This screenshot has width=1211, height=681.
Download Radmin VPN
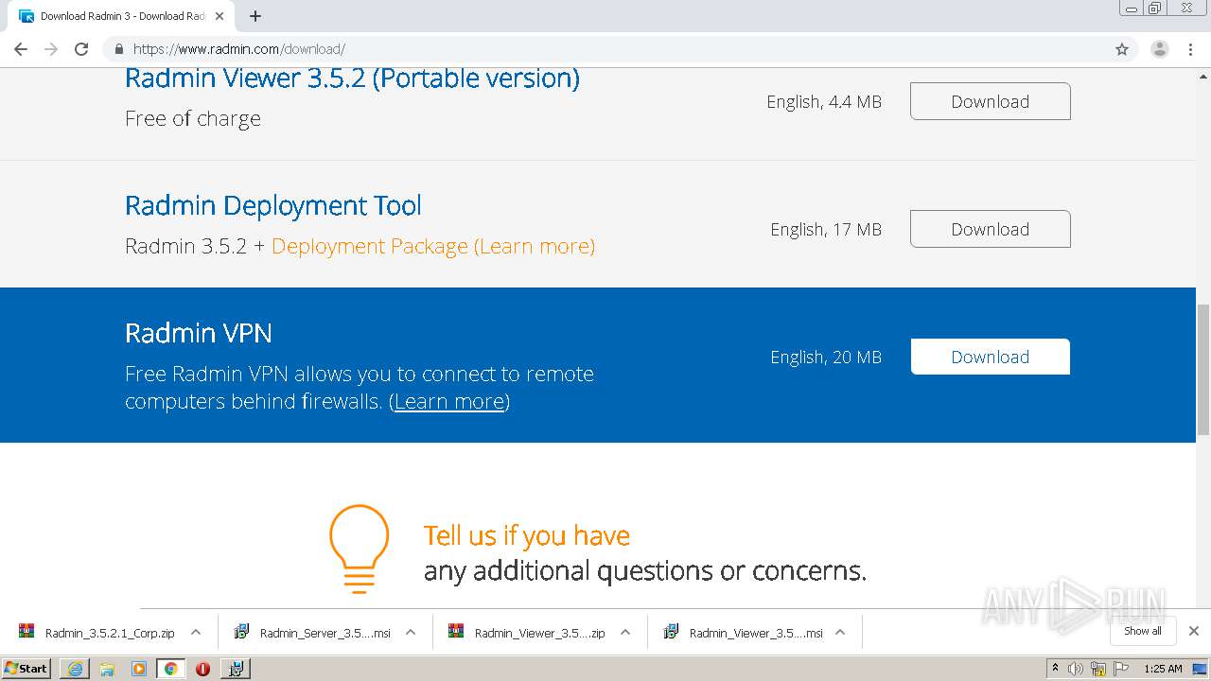pos(990,357)
